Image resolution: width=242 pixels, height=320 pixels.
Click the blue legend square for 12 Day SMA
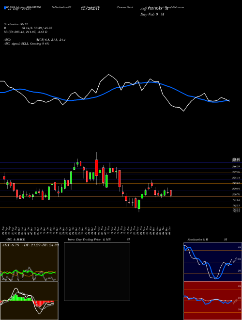(x=5, y=8)
